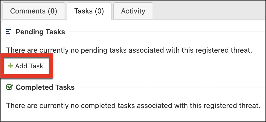Click the no completed tasks message
Screen dimensions: 266x122
[x=133, y=105]
